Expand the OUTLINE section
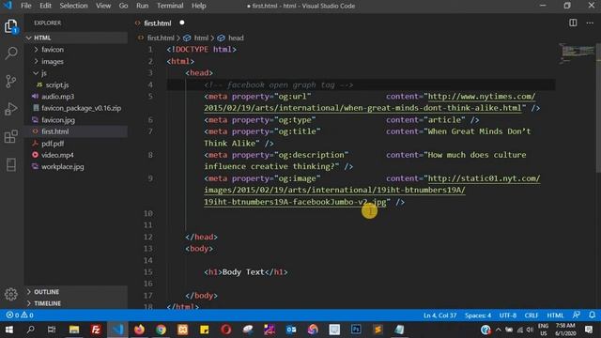Screen dimensions: 601x338 76,292
